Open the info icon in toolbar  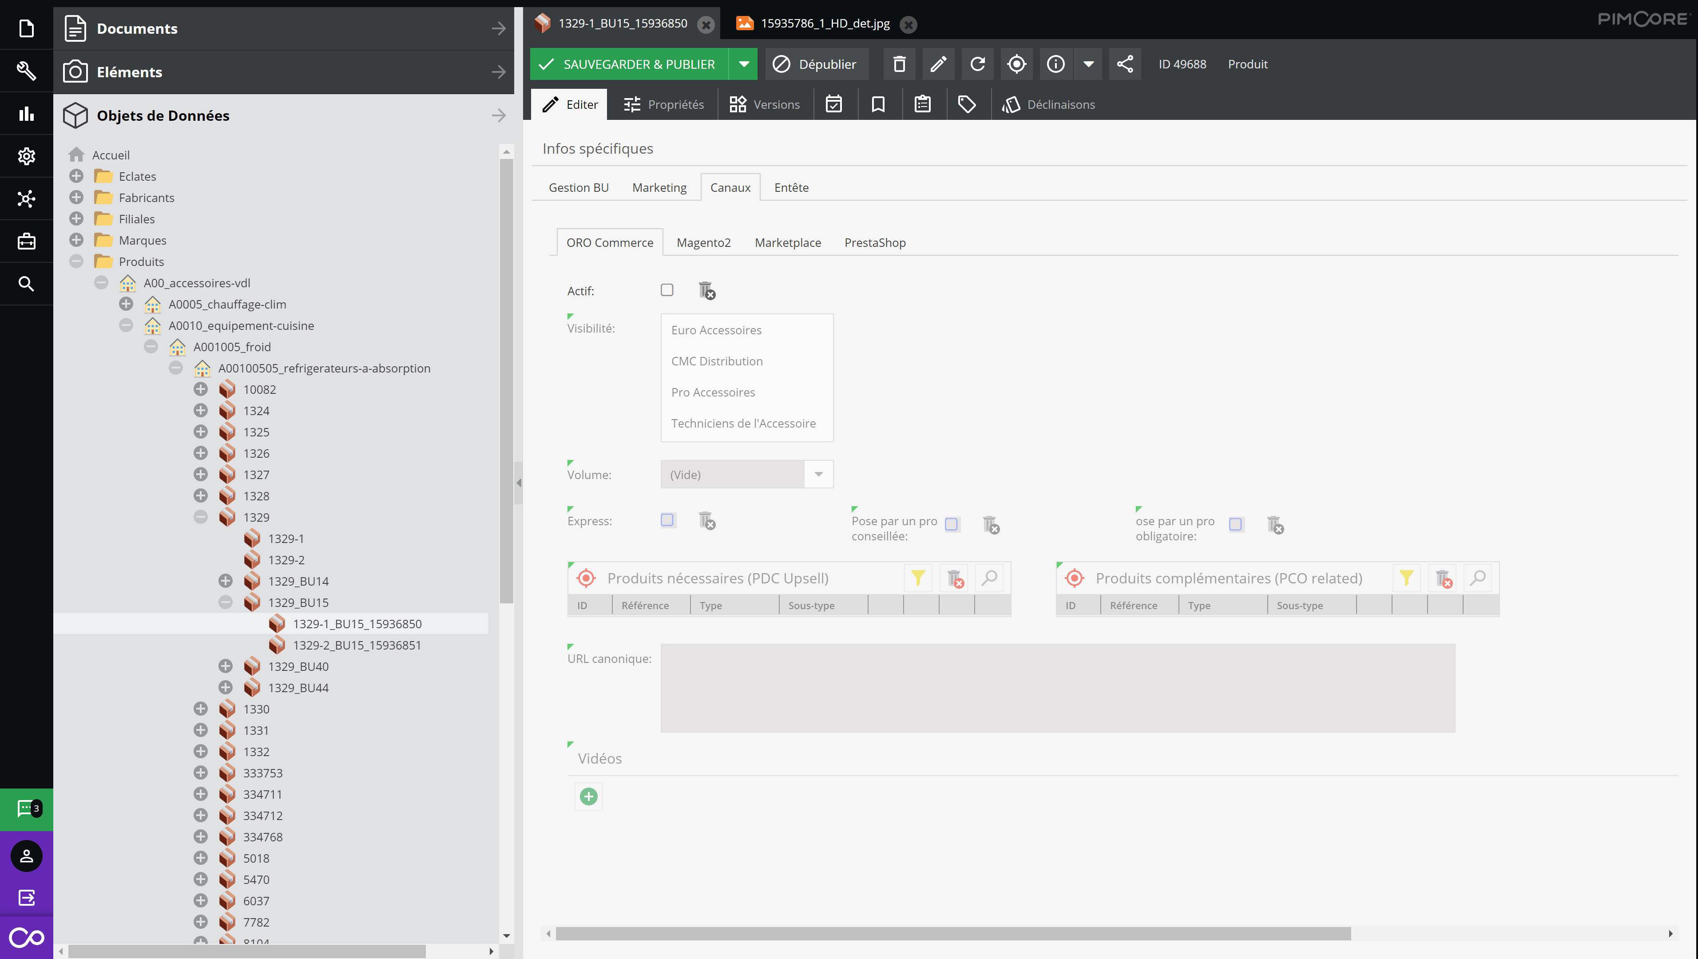coord(1055,64)
